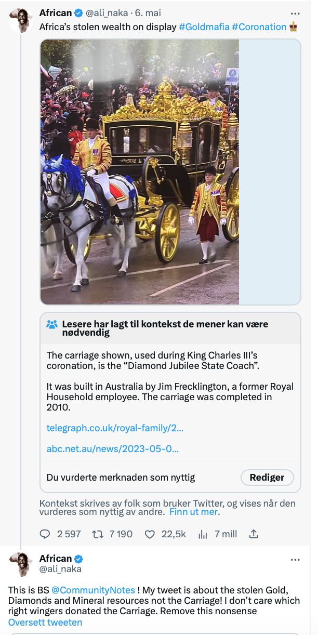This screenshot has height=635, width=318.
Task: Click Oversett tweeten to translate
Action: click(x=45, y=622)
